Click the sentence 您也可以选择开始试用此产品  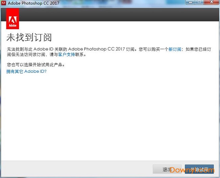pyautogui.click(x=36, y=65)
